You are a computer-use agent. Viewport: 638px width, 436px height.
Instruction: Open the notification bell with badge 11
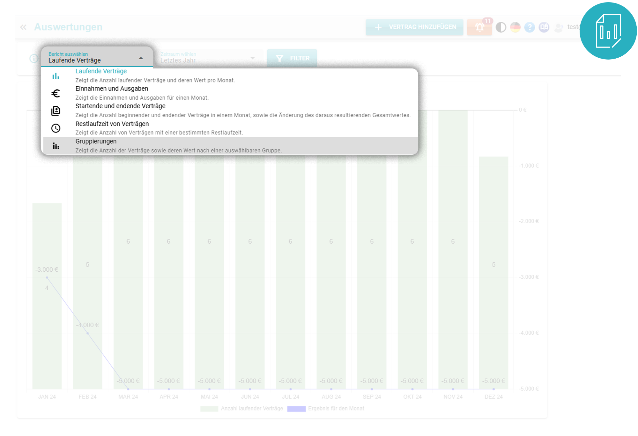click(x=479, y=27)
